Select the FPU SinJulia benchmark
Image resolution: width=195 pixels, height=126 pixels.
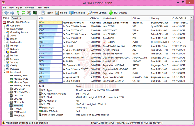point(19,115)
